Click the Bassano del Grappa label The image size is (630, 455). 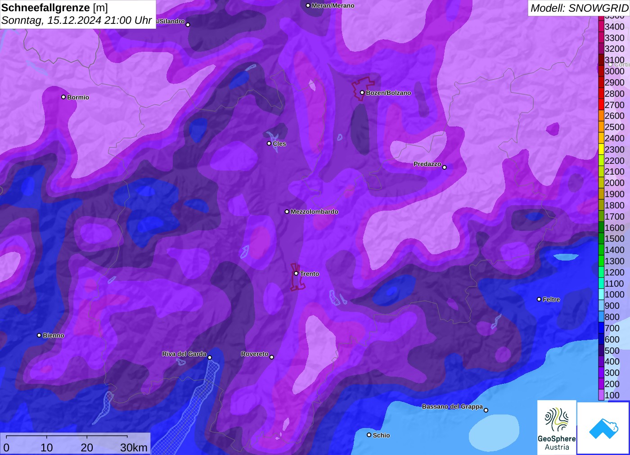[x=452, y=406]
